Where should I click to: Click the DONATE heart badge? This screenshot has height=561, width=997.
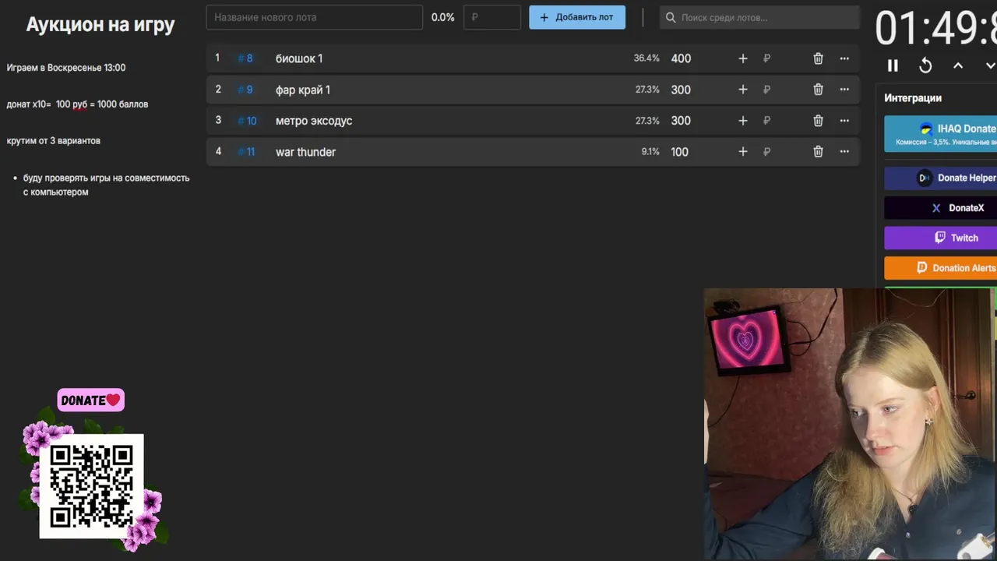(90, 400)
